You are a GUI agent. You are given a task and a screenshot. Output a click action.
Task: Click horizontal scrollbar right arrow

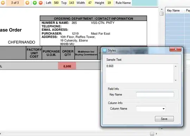157,134
